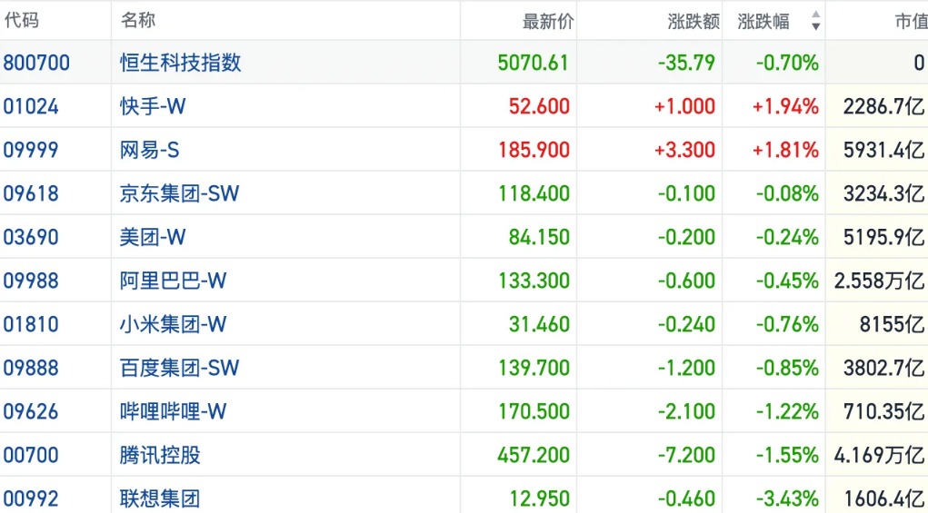Screen dimensions: 928x513
Task: Click the price 5070.61
Action: pos(534,63)
